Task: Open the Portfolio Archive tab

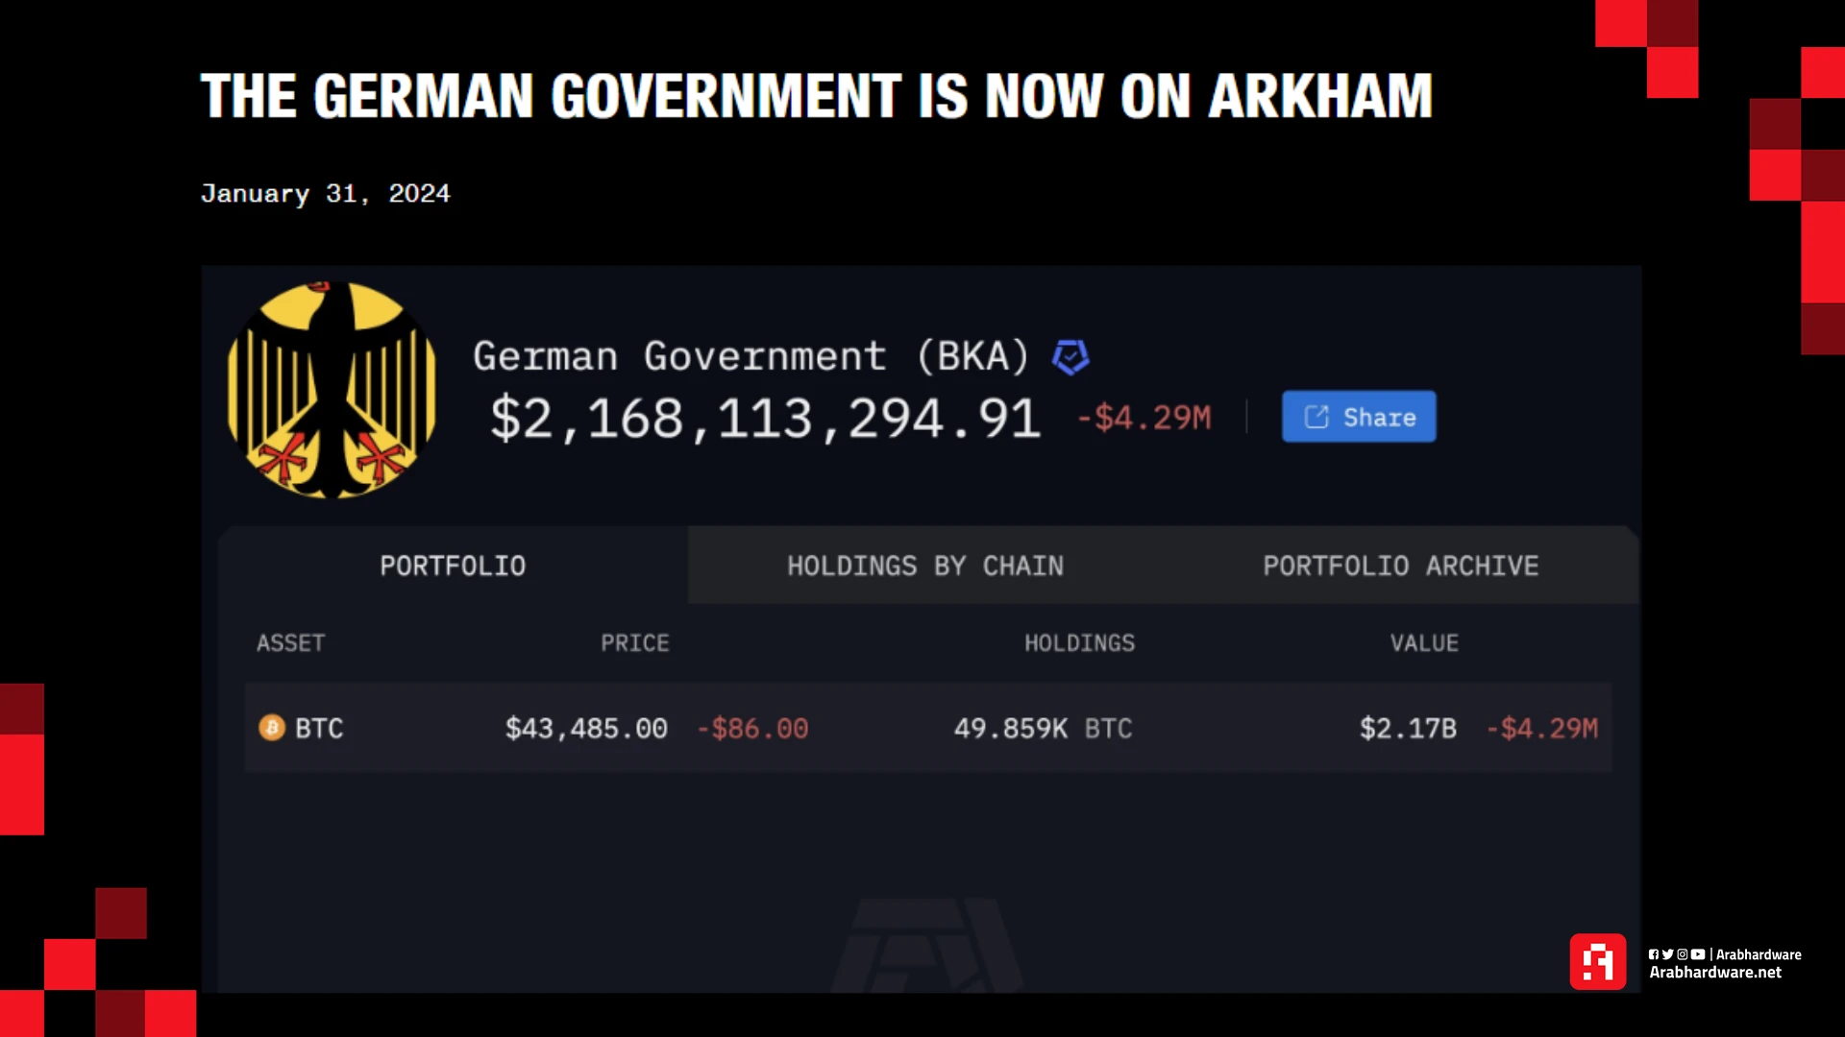Action: click(1400, 566)
